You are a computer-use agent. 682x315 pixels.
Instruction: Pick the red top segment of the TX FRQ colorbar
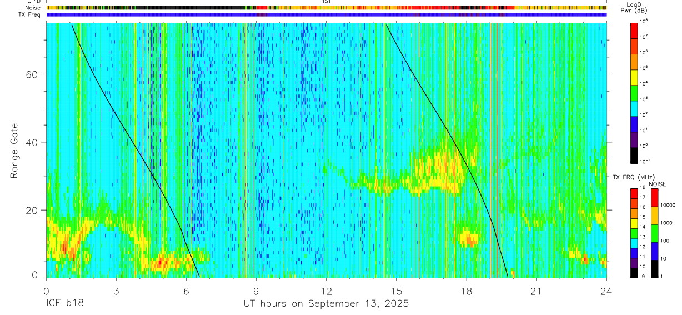pos(634,193)
